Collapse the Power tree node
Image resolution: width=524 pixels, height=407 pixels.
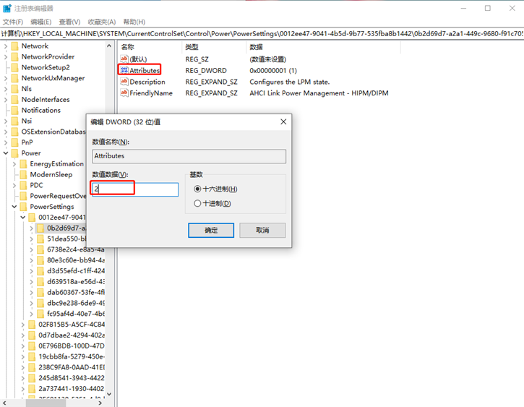coord(6,153)
